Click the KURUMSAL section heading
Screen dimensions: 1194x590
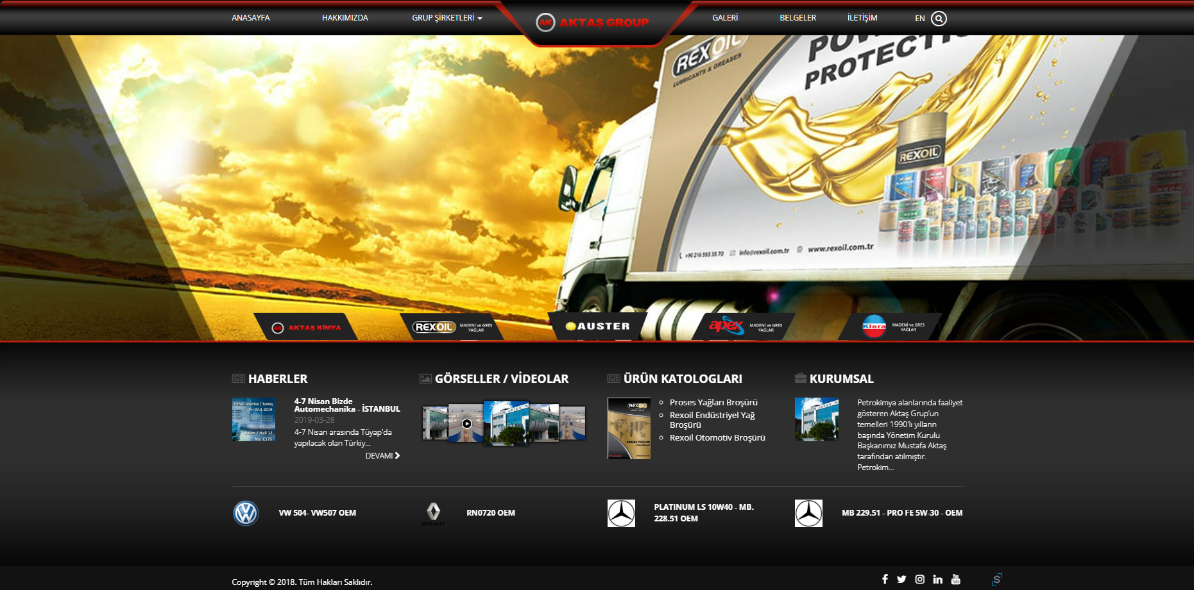pos(841,379)
